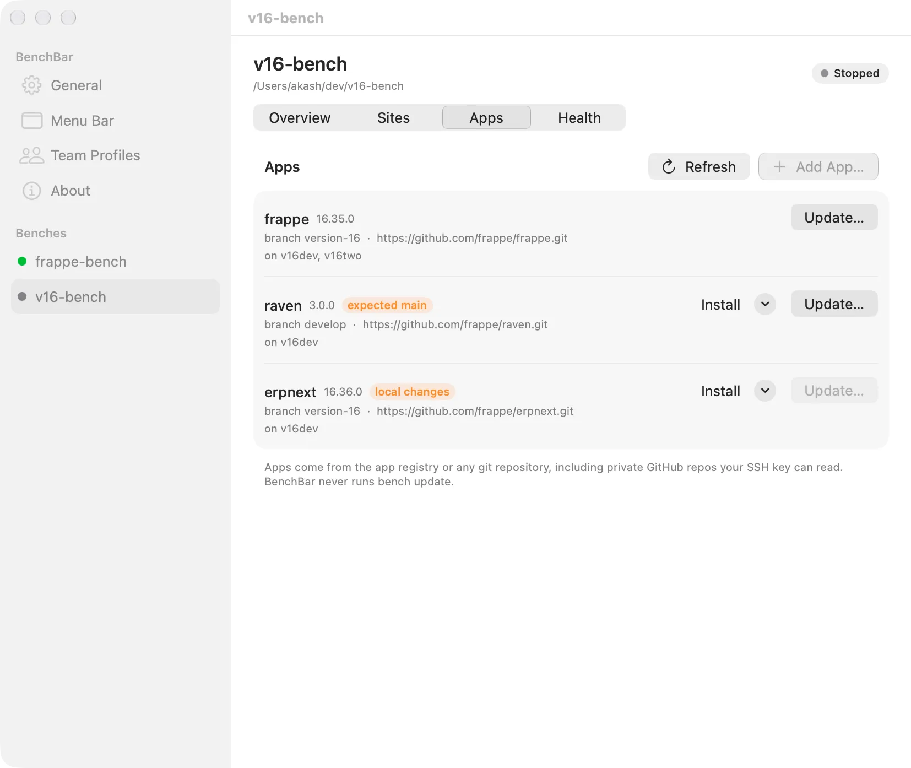
Task: Expand raven Install options chevron
Action: 765,304
